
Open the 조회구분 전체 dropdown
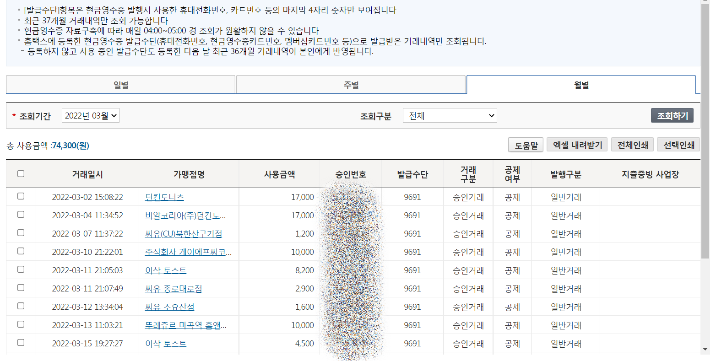pyautogui.click(x=450, y=116)
